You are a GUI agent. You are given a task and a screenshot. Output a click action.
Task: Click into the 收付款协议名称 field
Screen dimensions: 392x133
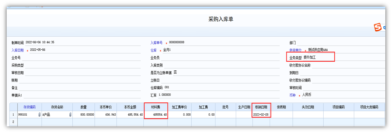click(x=348, y=65)
